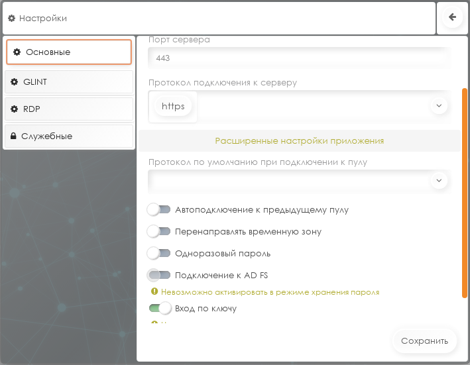
Task: Turn on Одноразовый пароль toggle
Action: point(159,253)
